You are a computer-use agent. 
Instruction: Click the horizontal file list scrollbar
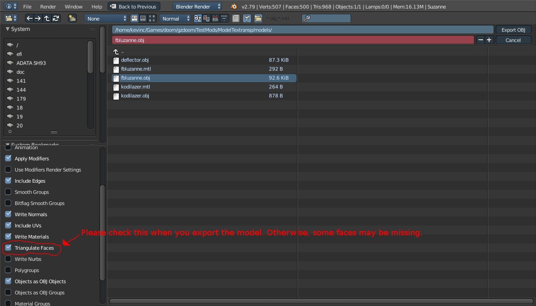click(321, 301)
